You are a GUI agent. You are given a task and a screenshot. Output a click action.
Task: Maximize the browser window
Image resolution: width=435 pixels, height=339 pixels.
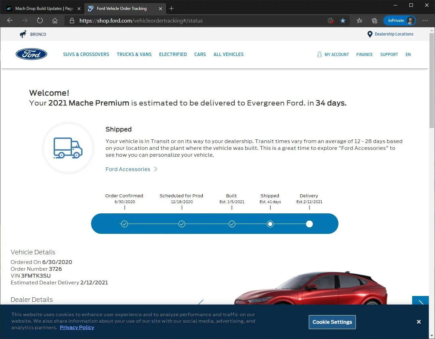point(411,5)
